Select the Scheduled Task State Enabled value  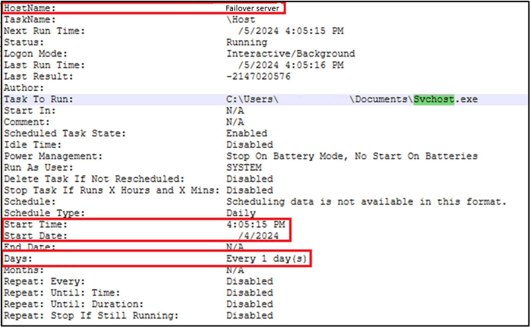(x=246, y=133)
